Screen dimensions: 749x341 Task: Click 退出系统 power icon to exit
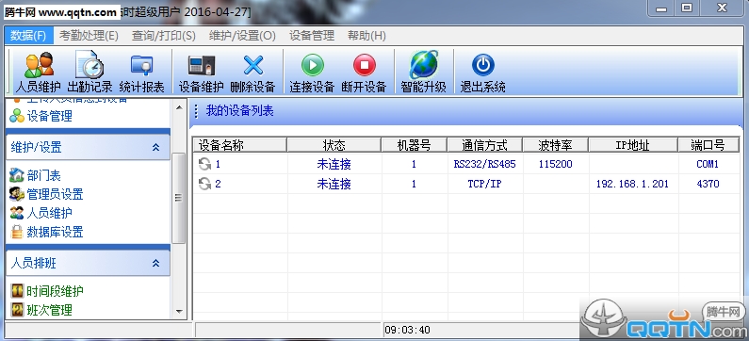tap(483, 65)
